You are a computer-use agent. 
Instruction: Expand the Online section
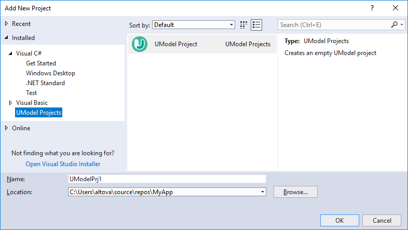[x=6, y=128]
